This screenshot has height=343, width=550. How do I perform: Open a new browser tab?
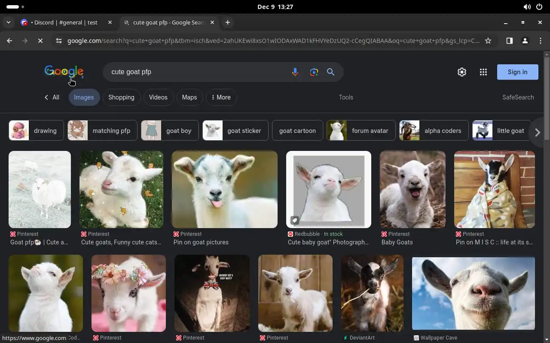(228, 22)
